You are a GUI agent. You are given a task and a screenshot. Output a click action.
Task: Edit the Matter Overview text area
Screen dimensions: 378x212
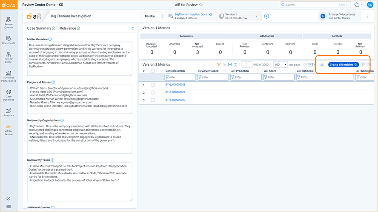click(80, 59)
